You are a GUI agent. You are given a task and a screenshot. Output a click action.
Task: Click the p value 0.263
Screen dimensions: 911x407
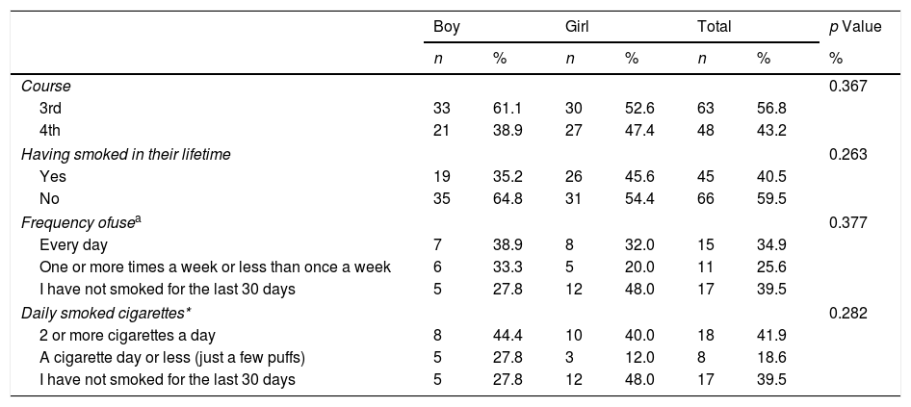click(x=848, y=154)
